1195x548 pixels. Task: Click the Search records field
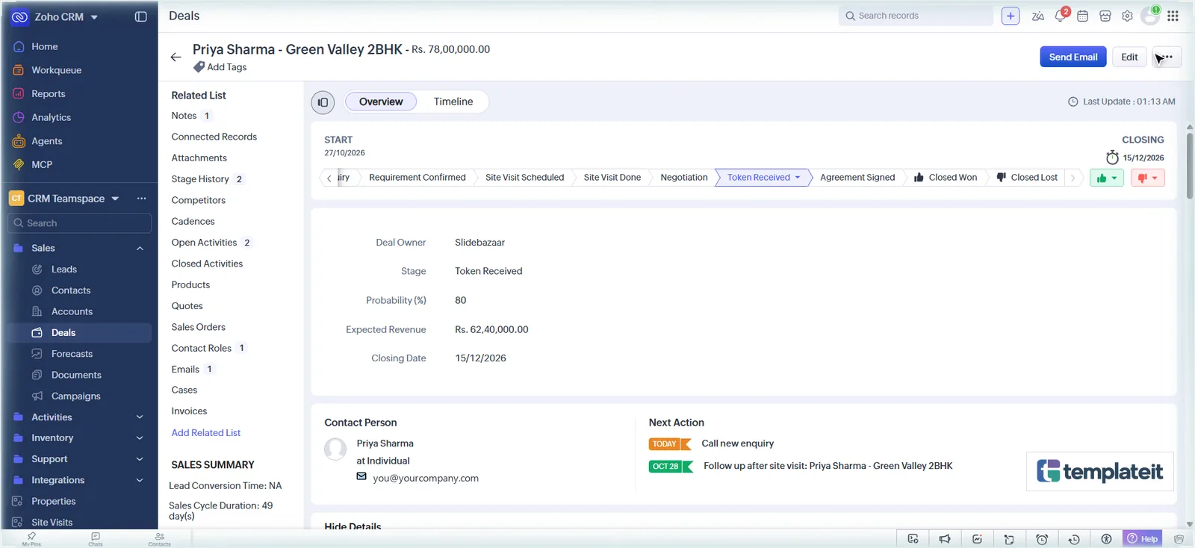tap(916, 16)
